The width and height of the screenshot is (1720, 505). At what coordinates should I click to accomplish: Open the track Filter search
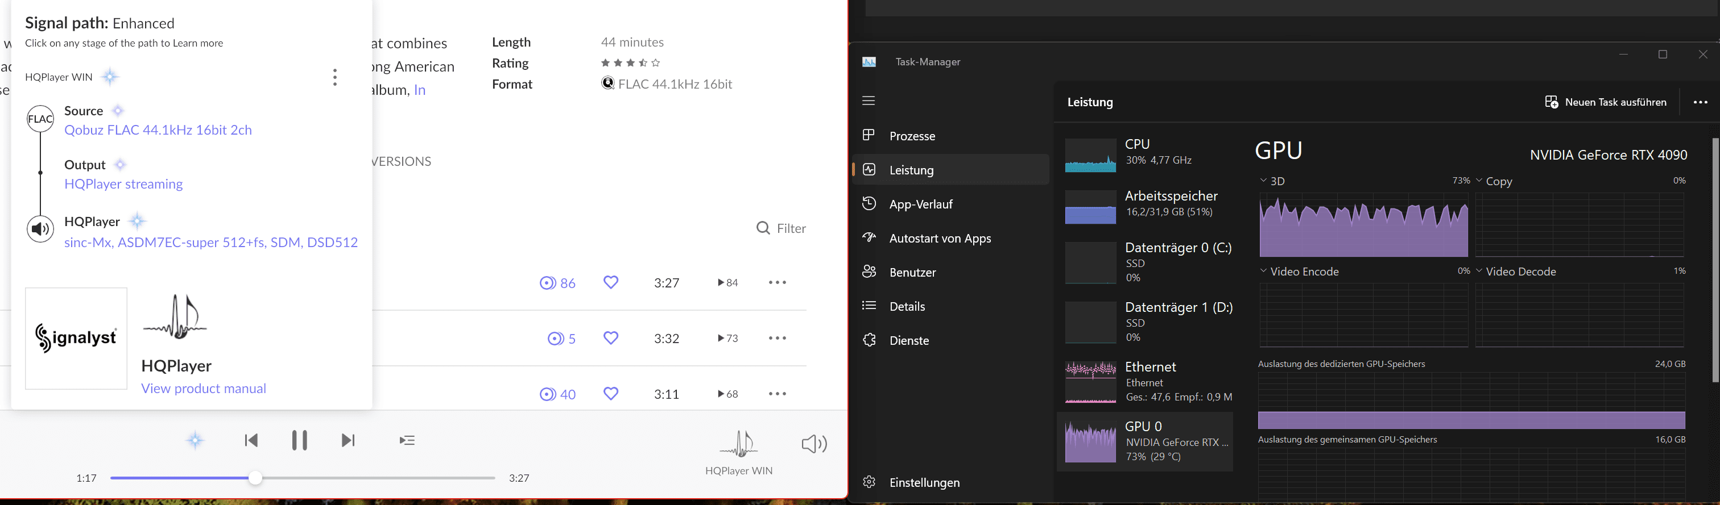(x=781, y=229)
